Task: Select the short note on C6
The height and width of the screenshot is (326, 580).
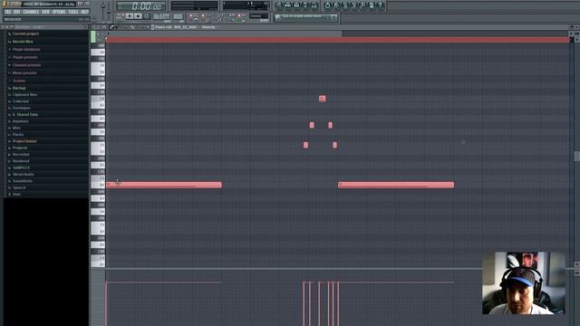Action: [323, 99]
